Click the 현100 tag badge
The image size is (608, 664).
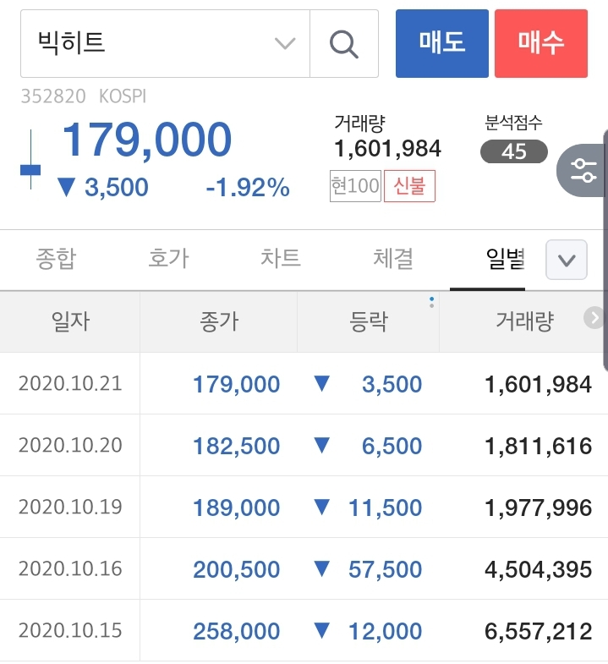[355, 186]
